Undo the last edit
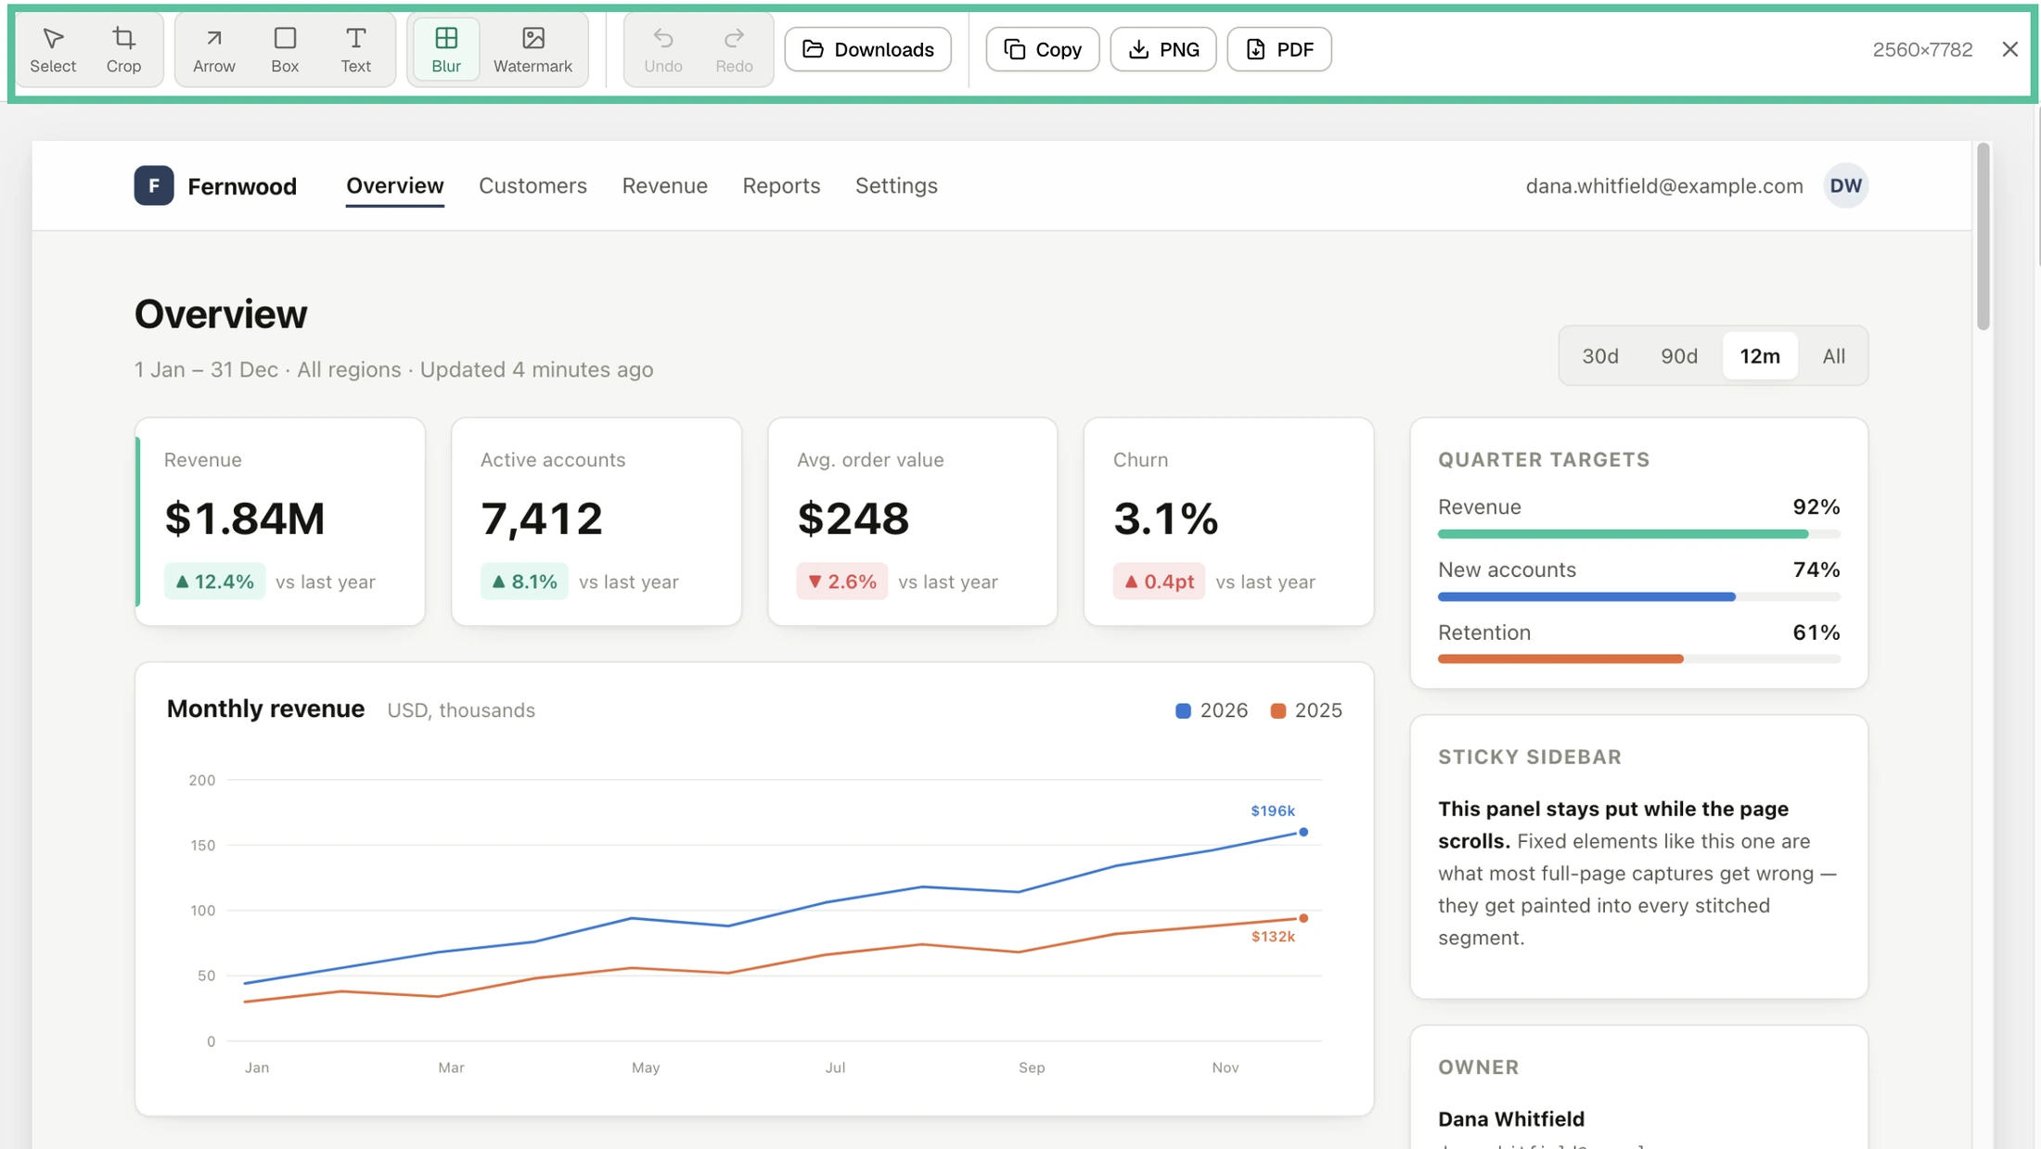 [663, 49]
